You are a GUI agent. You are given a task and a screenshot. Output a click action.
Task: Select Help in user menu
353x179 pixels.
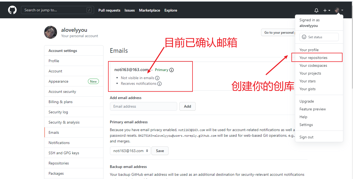pyautogui.click(x=319, y=117)
